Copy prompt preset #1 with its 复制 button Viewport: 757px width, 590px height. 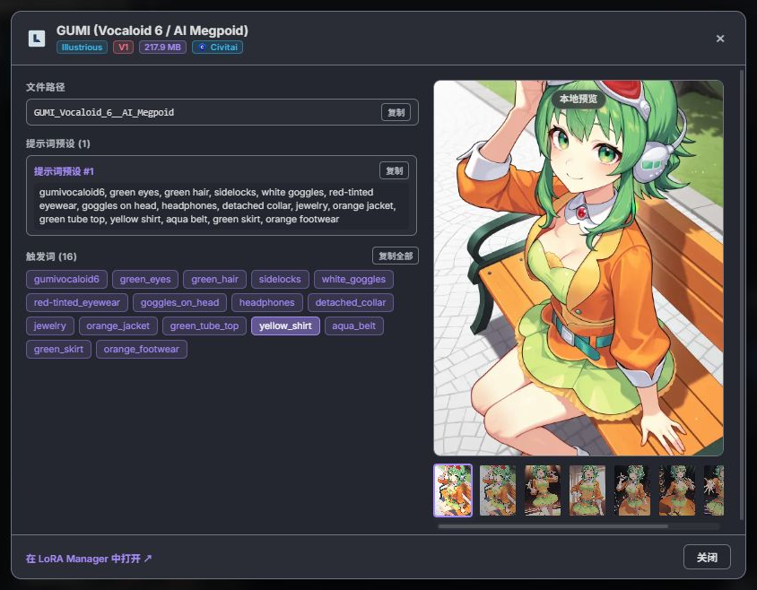[x=395, y=171]
